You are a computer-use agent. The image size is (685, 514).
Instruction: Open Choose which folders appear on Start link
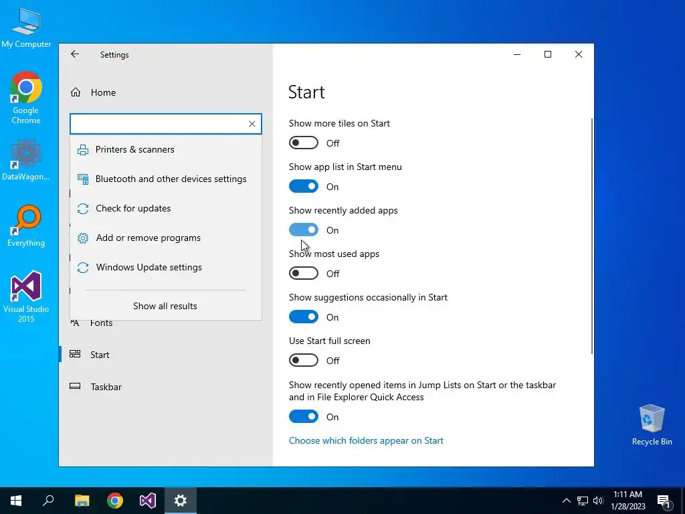(366, 440)
